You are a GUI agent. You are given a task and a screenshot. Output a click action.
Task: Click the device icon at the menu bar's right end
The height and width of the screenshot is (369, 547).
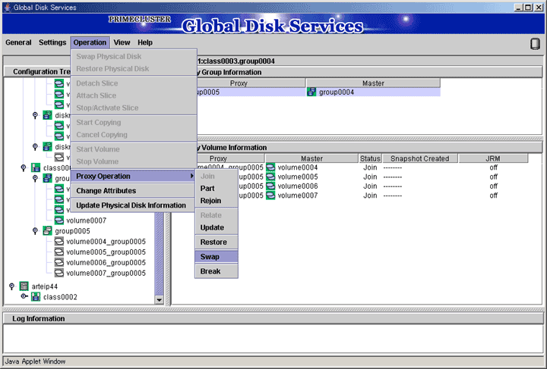coord(535,44)
